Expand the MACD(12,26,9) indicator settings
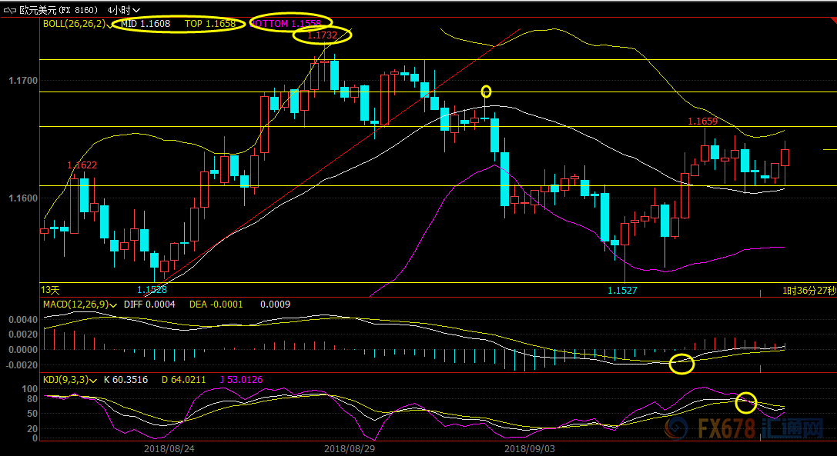This screenshot has height=456, width=837. click(114, 305)
